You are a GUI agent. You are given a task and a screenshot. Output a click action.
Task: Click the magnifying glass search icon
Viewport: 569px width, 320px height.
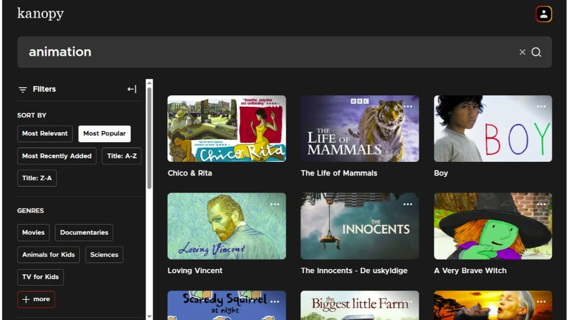[536, 52]
